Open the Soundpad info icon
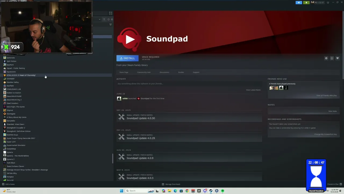Screen dimensions: 344x194 pyautogui.click(x=332, y=58)
